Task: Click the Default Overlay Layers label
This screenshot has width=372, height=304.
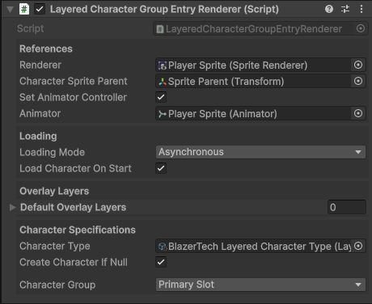Action: tap(74, 207)
